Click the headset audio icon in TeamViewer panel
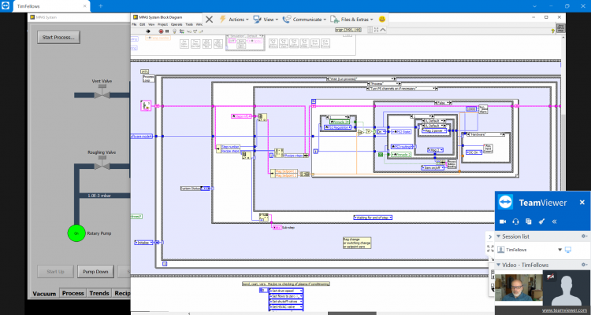 (x=515, y=222)
